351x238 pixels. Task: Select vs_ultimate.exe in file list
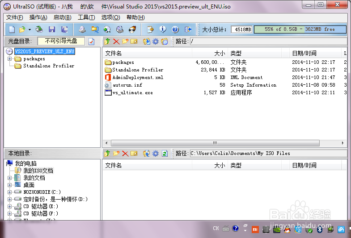(x=132, y=92)
